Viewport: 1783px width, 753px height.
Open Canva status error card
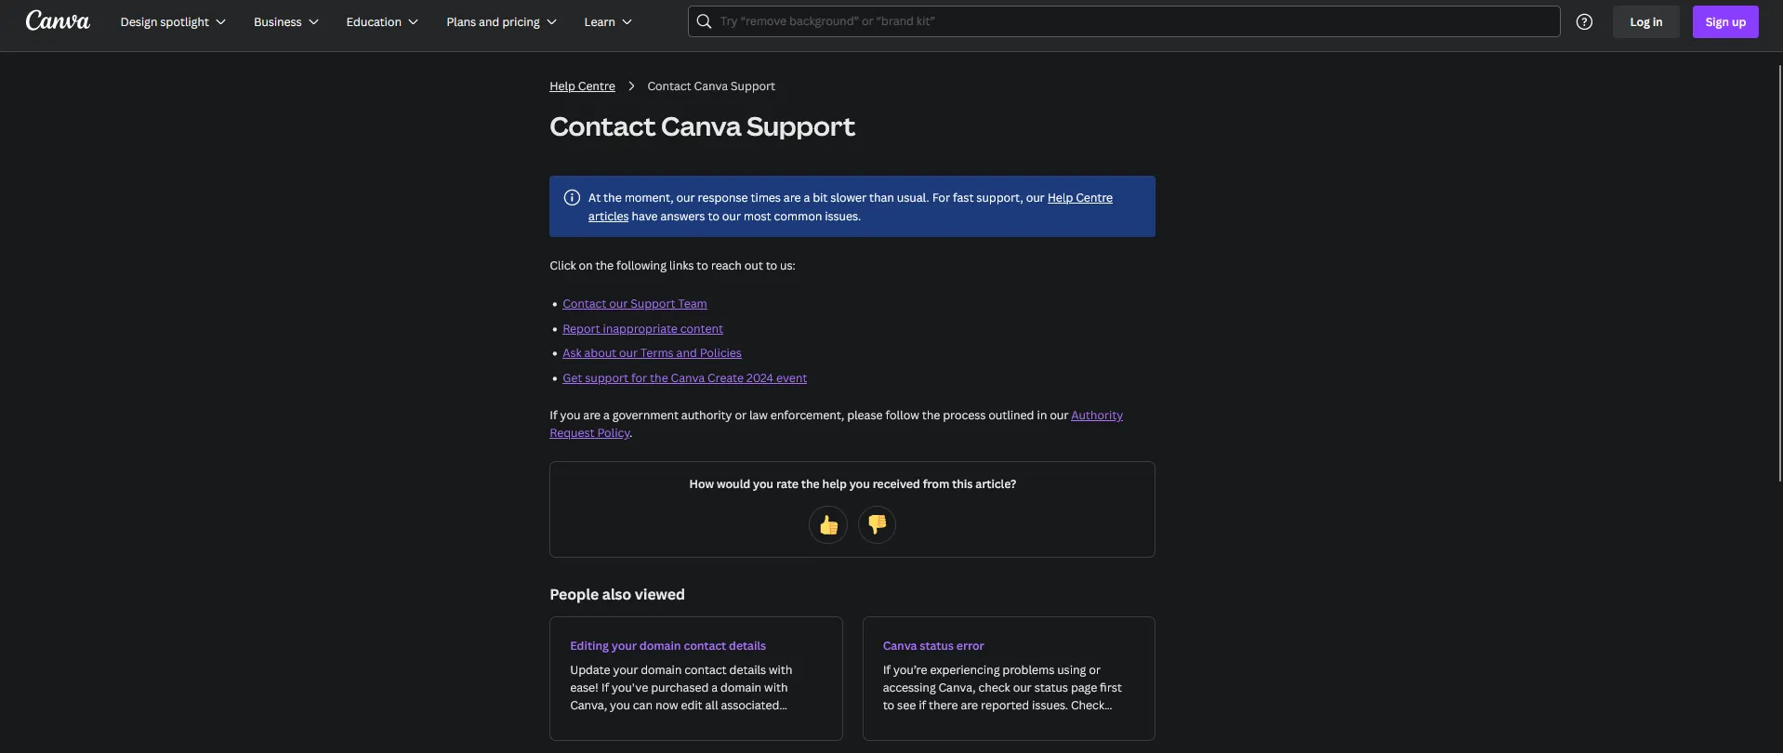pyautogui.click(x=1009, y=679)
